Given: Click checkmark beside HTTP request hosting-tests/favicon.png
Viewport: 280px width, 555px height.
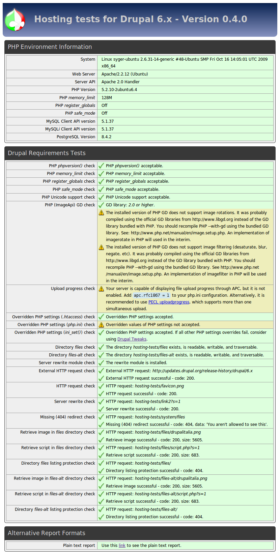Looking at the screenshot, I should pos(101,386).
